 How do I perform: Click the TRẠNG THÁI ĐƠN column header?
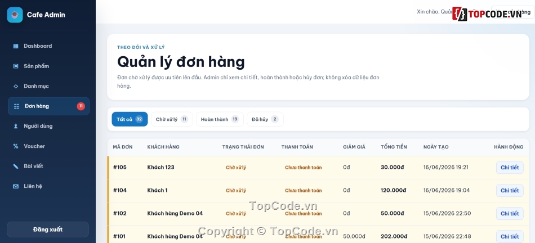click(243, 147)
